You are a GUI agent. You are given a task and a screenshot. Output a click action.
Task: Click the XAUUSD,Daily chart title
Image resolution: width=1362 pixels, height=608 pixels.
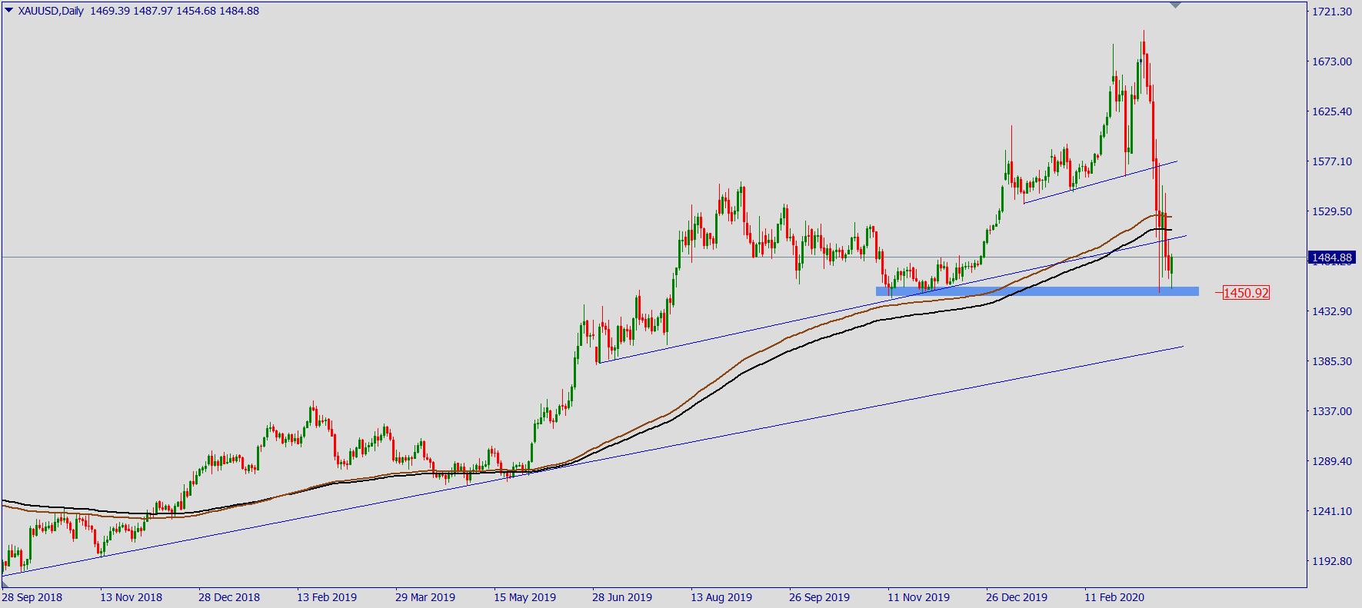tap(51, 11)
